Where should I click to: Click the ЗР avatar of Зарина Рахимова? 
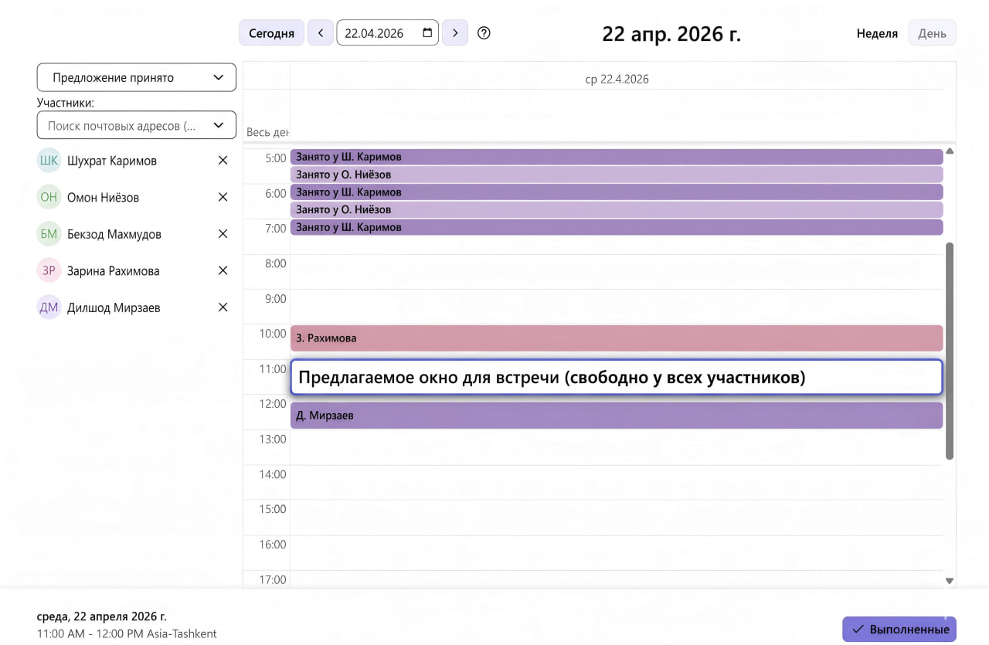(x=49, y=270)
